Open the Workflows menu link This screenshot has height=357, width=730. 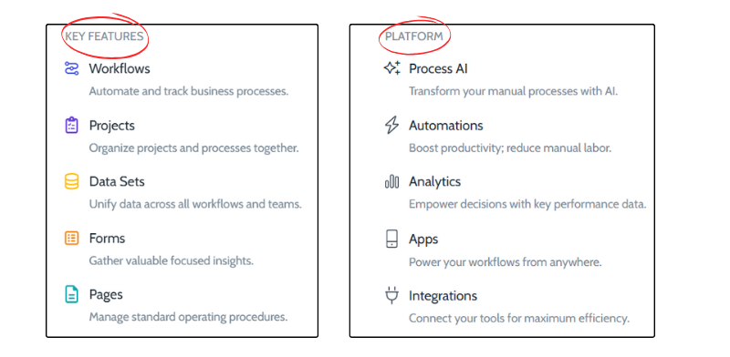(120, 68)
